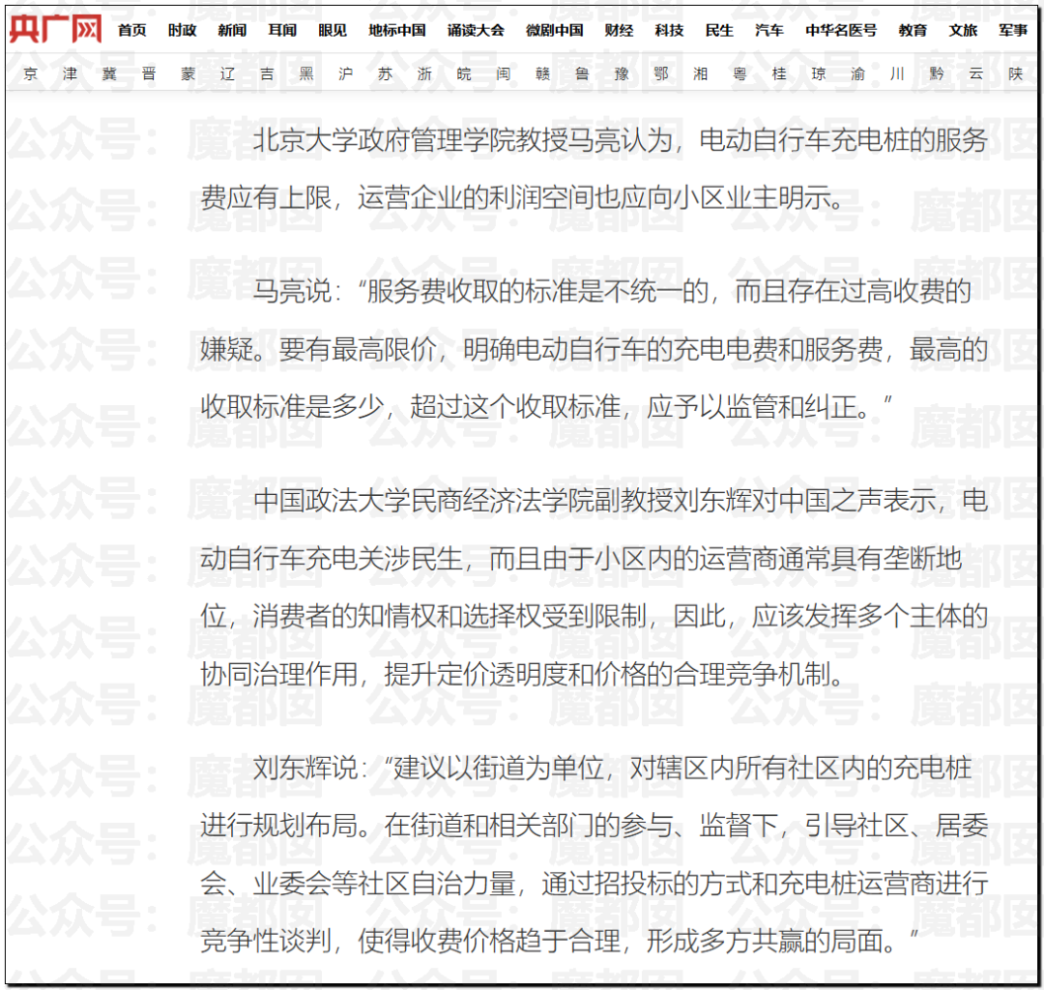This screenshot has width=1044, height=990.
Task: Click the line starting 位，消费者的知情权
Action: pos(594,617)
